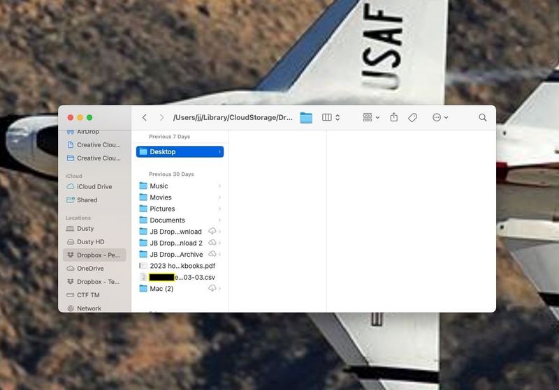Minimize Finder window with yellow button
The image size is (559, 390).
tap(80, 117)
